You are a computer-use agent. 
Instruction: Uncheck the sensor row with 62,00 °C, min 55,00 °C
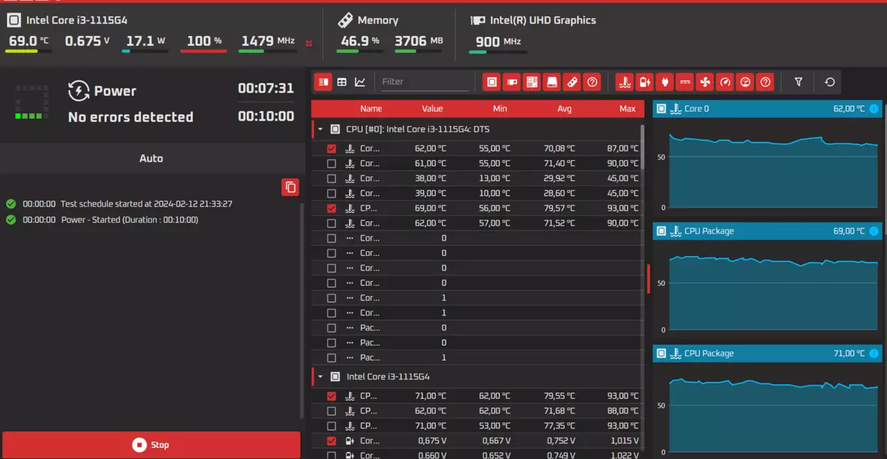pyautogui.click(x=331, y=148)
